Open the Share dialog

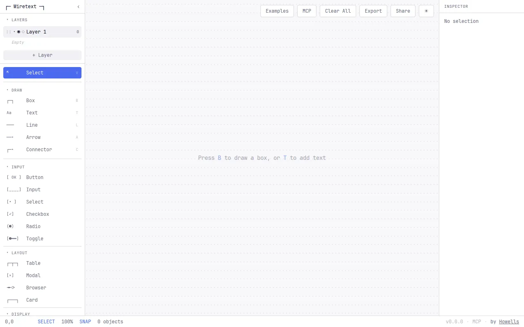(x=403, y=11)
